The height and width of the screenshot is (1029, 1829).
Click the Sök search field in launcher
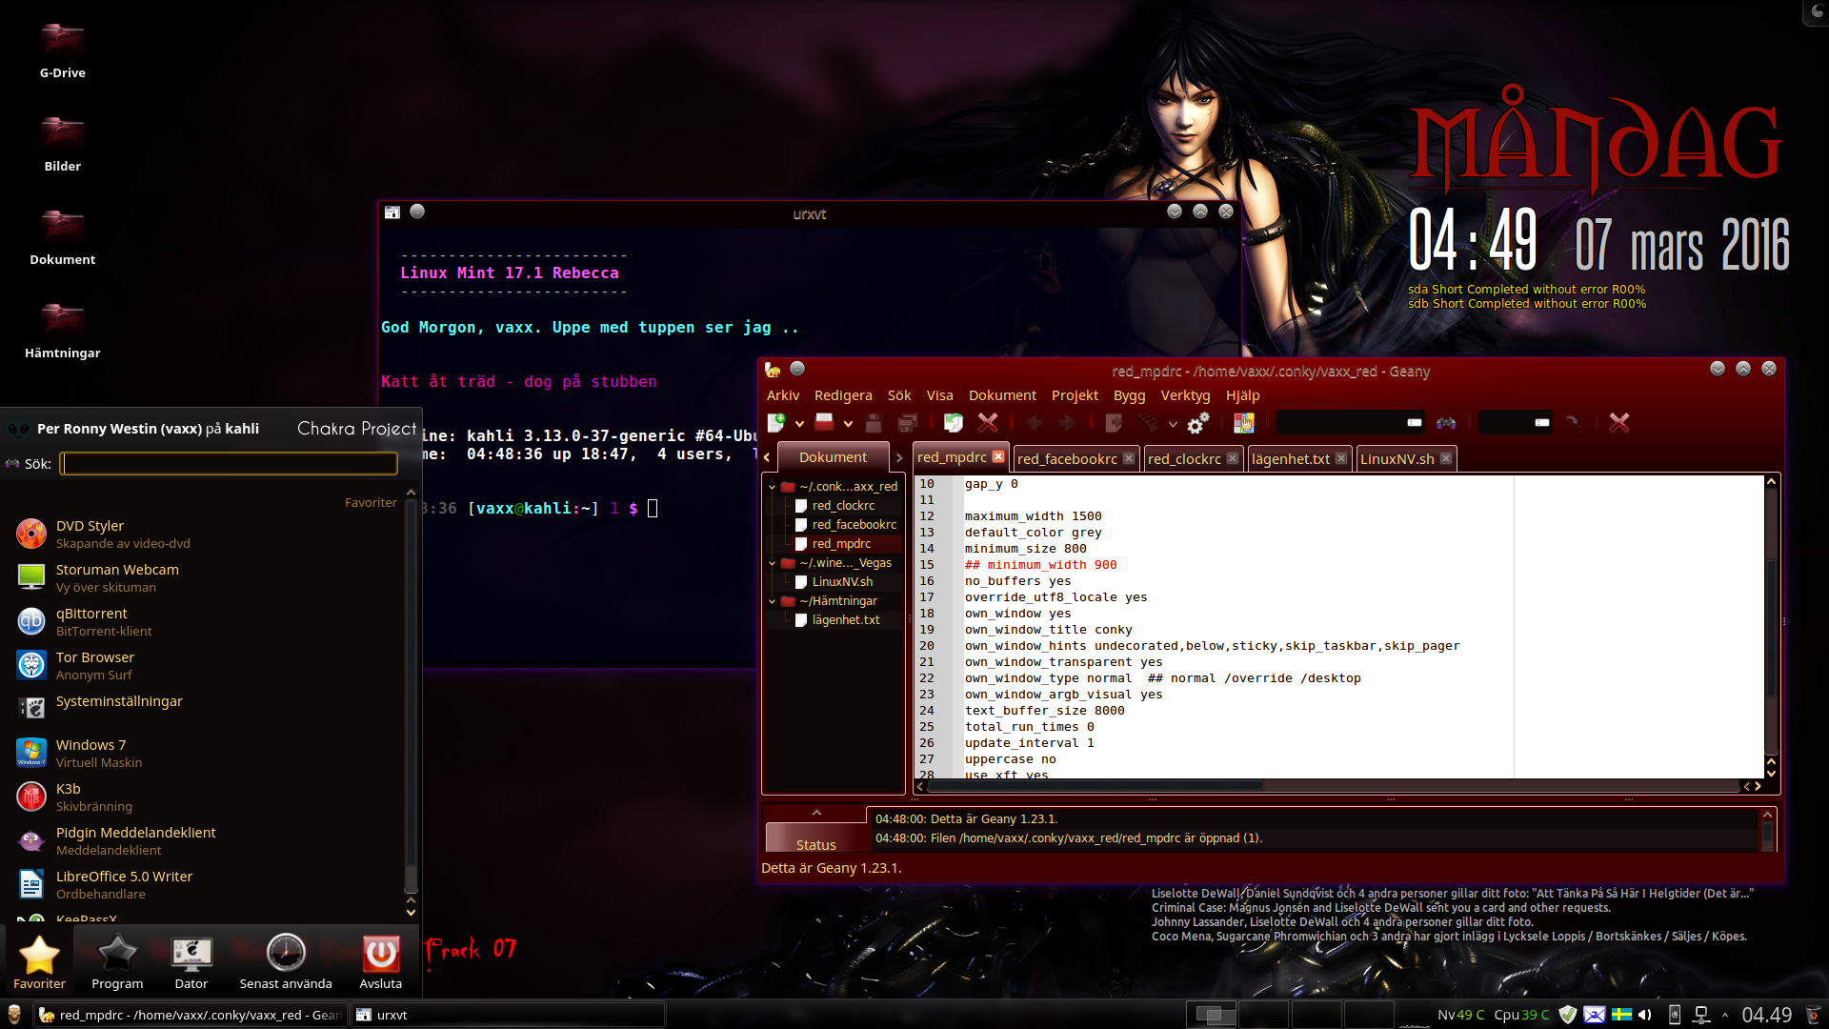pyautogui.click(x=229, y=464)
